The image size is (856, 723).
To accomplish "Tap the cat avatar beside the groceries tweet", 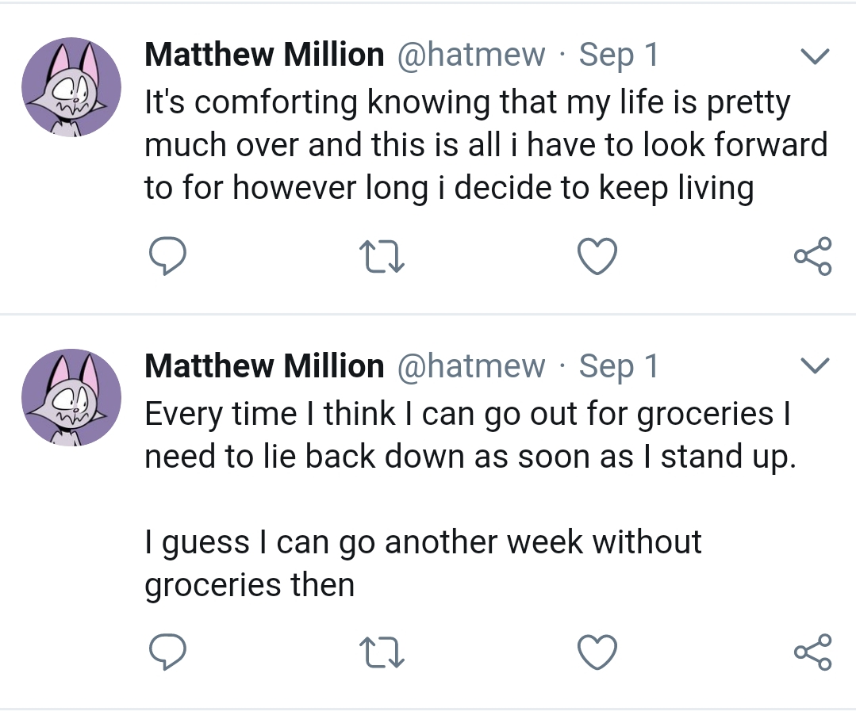I will (72, 397).
